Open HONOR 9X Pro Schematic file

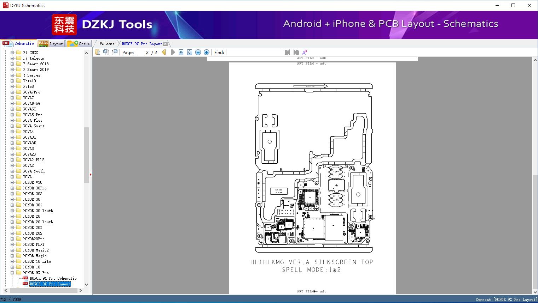[x=53, y=278]
